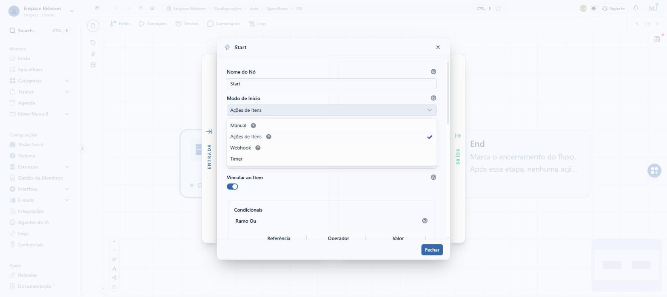Collapse the left sidebar with the arrow handle
The height and width of the screenshot is (297, 667).
(83, 148)
